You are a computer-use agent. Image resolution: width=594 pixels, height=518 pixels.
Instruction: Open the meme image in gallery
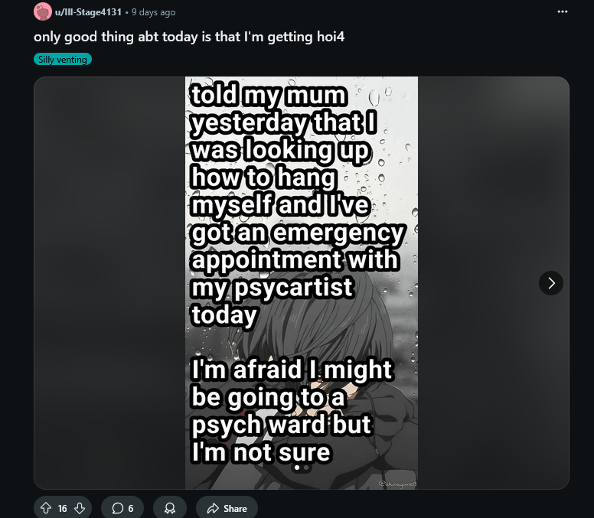tap(302, 283)
